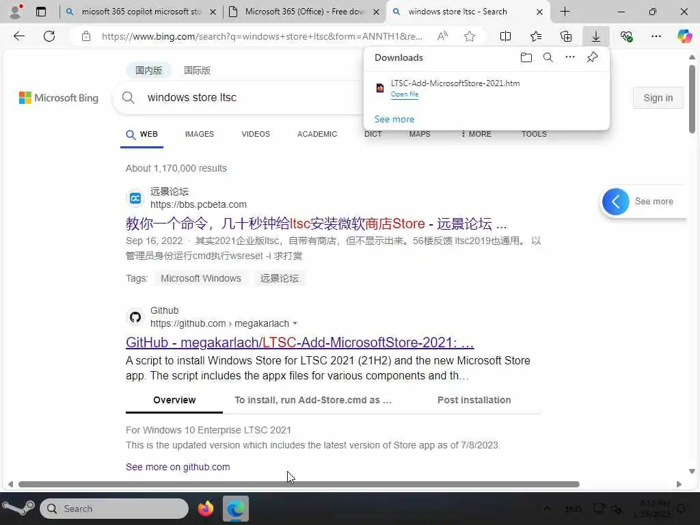Open the tab actions menu icon
The image size is (700, 525).
(41, 12)
